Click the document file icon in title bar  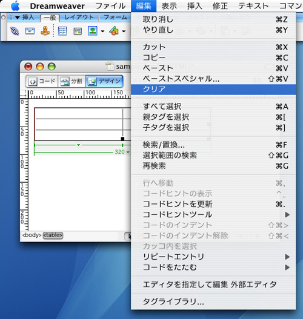click(110, 67)
